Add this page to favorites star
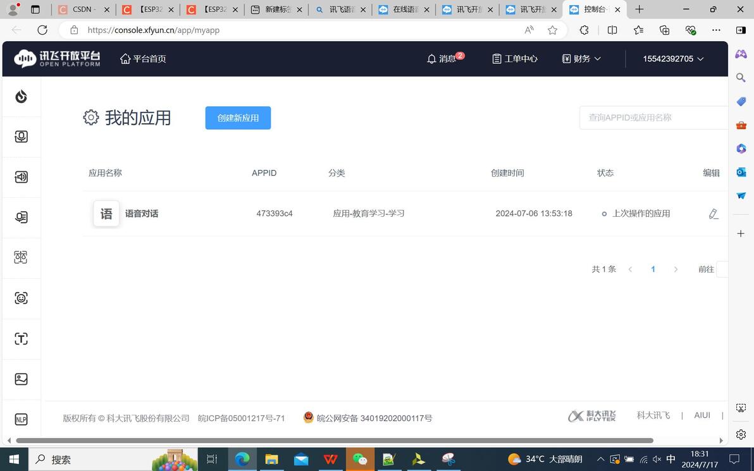754x471 pixels. (552, 30)
